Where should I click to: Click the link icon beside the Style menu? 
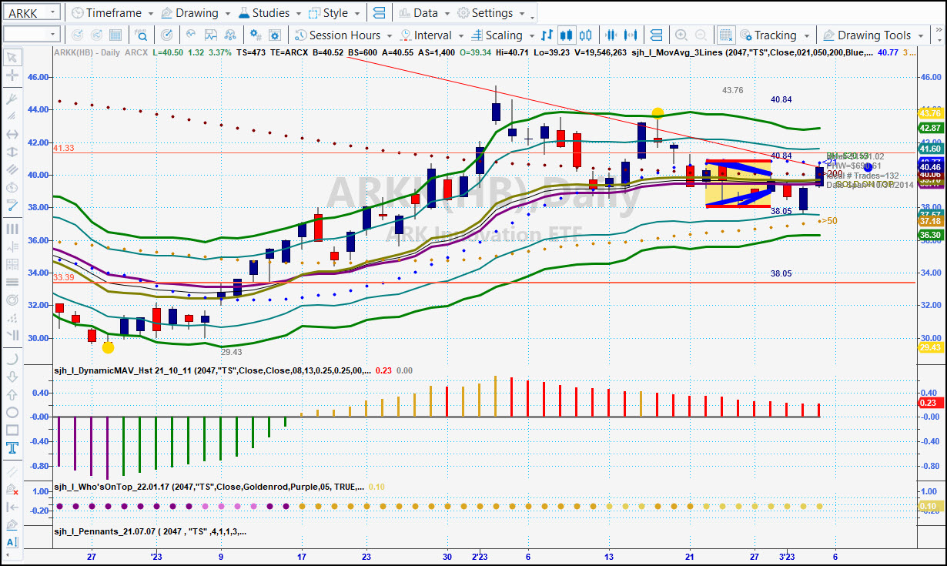(378, 13)
